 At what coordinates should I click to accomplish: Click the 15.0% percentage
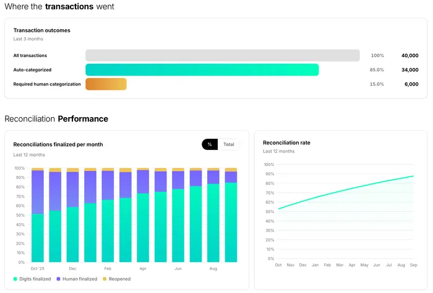click(x=377, y=84)
